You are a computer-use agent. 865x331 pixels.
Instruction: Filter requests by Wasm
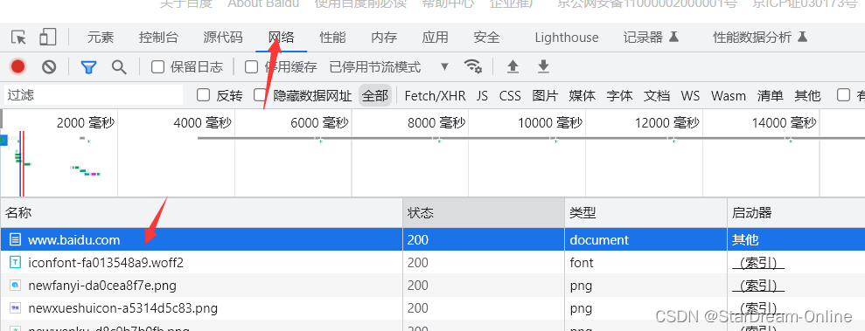[729, 95]
